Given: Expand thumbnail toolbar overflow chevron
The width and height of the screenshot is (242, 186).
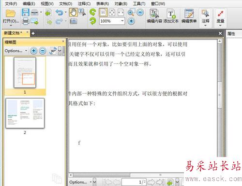Looking at the screenshot, I should coord(60,51).
